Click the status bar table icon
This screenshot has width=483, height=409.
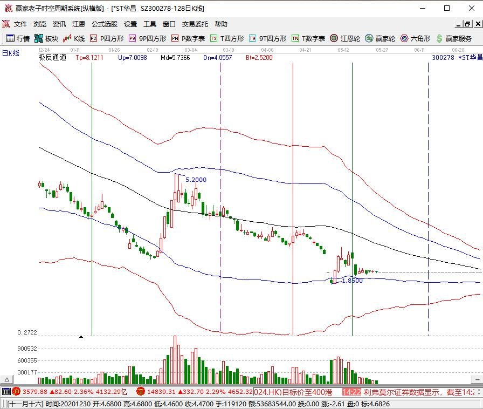(6, 392)
